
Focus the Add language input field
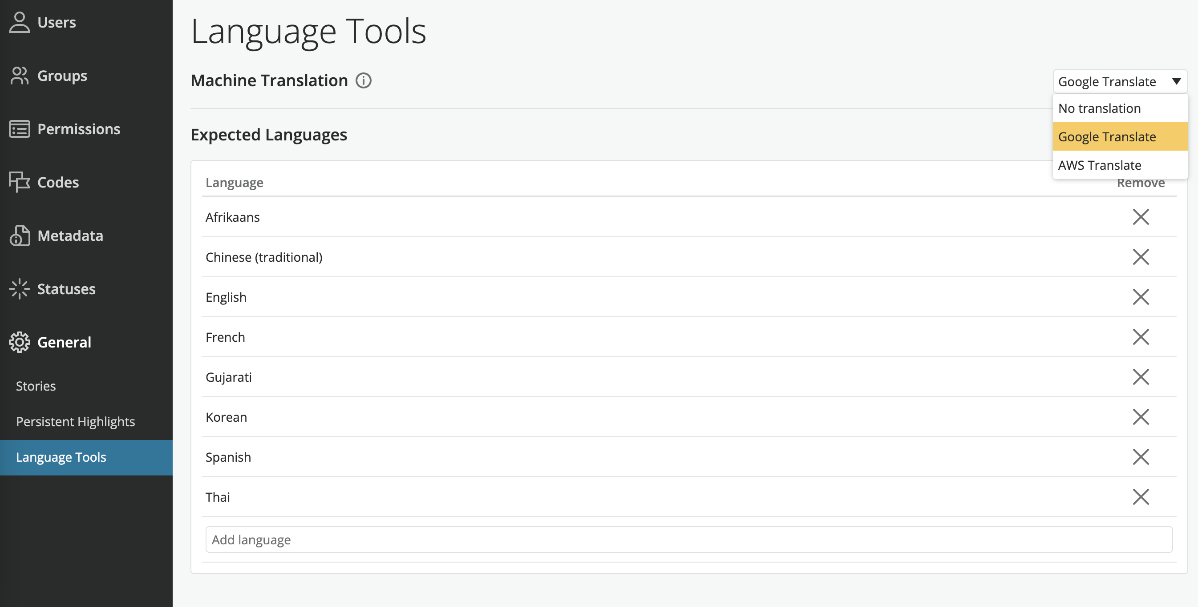(x=689, y=539)
